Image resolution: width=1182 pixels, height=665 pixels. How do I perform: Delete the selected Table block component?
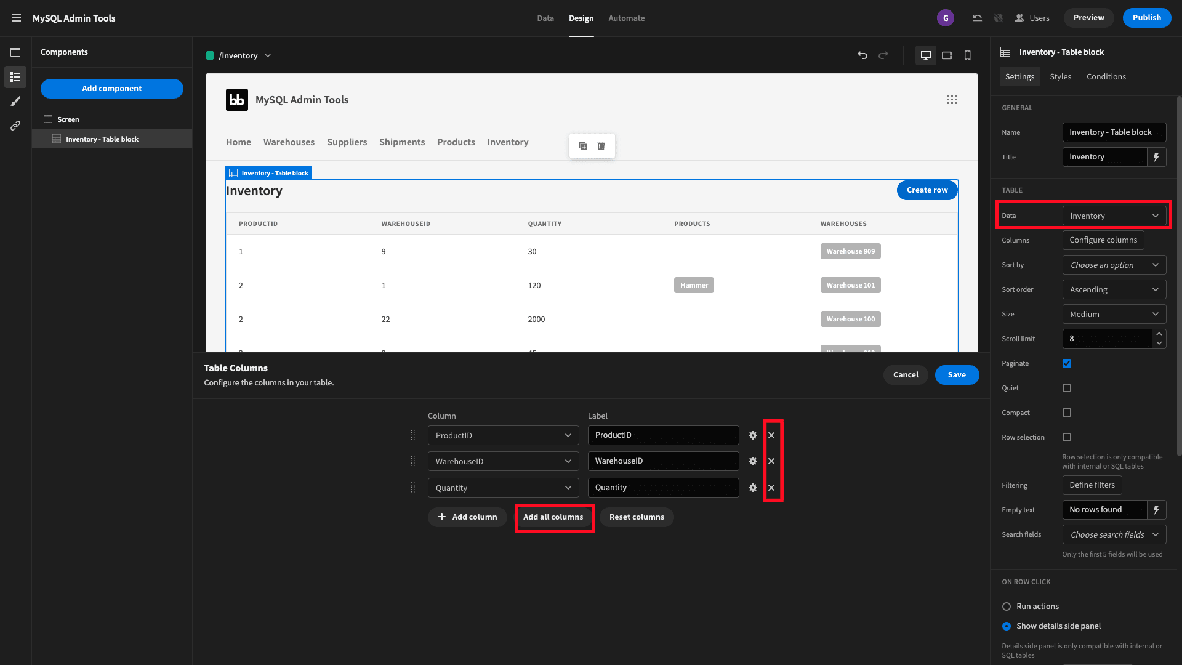pos(601,146)
